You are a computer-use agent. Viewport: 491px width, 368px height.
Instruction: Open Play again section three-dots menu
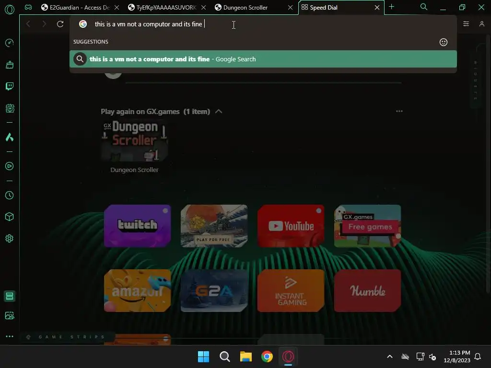point(399,111)
